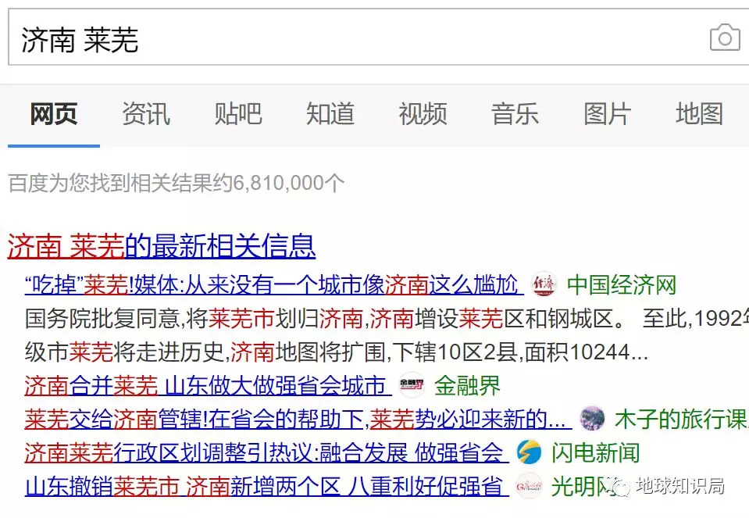Click the snippet line starting 国务院批复同意
Viewport: 749px width, 518px height.
click(387, 319)
